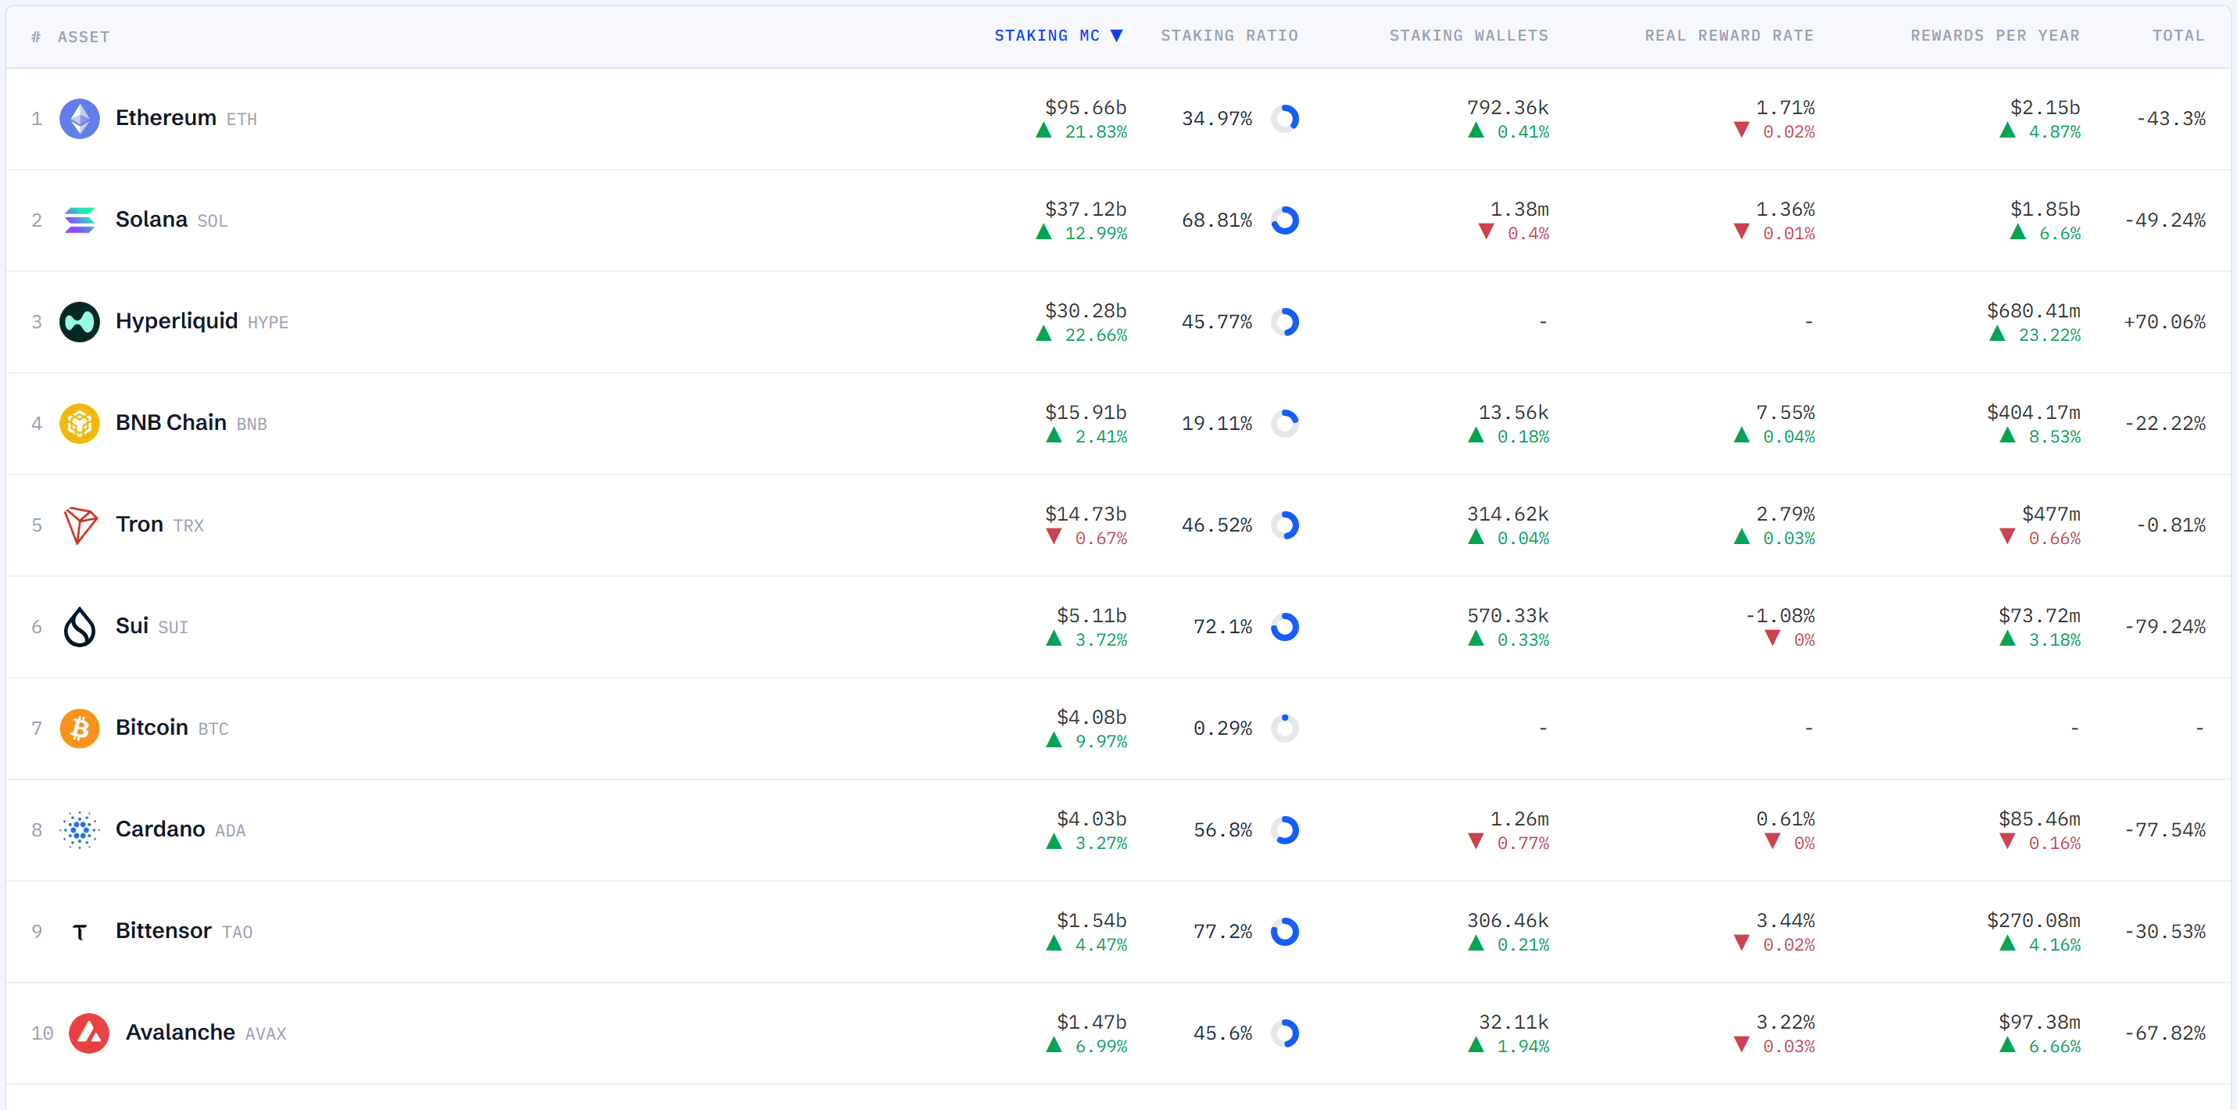Click Cardano's rewards per year $85.46m
The image size is (2237, 1110).
pyautogui.click(x=2040, y=819)
